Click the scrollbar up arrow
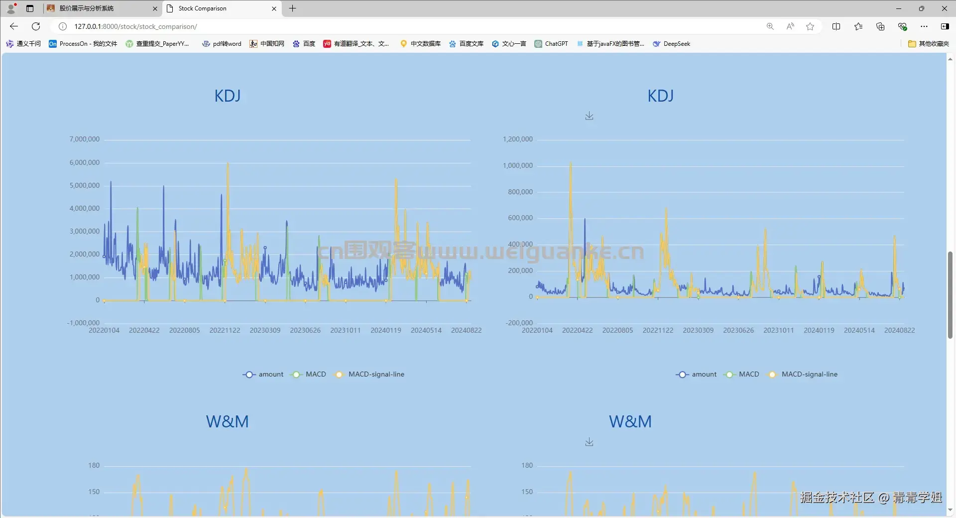Screen dimensions: 956x518 [950, 59]
